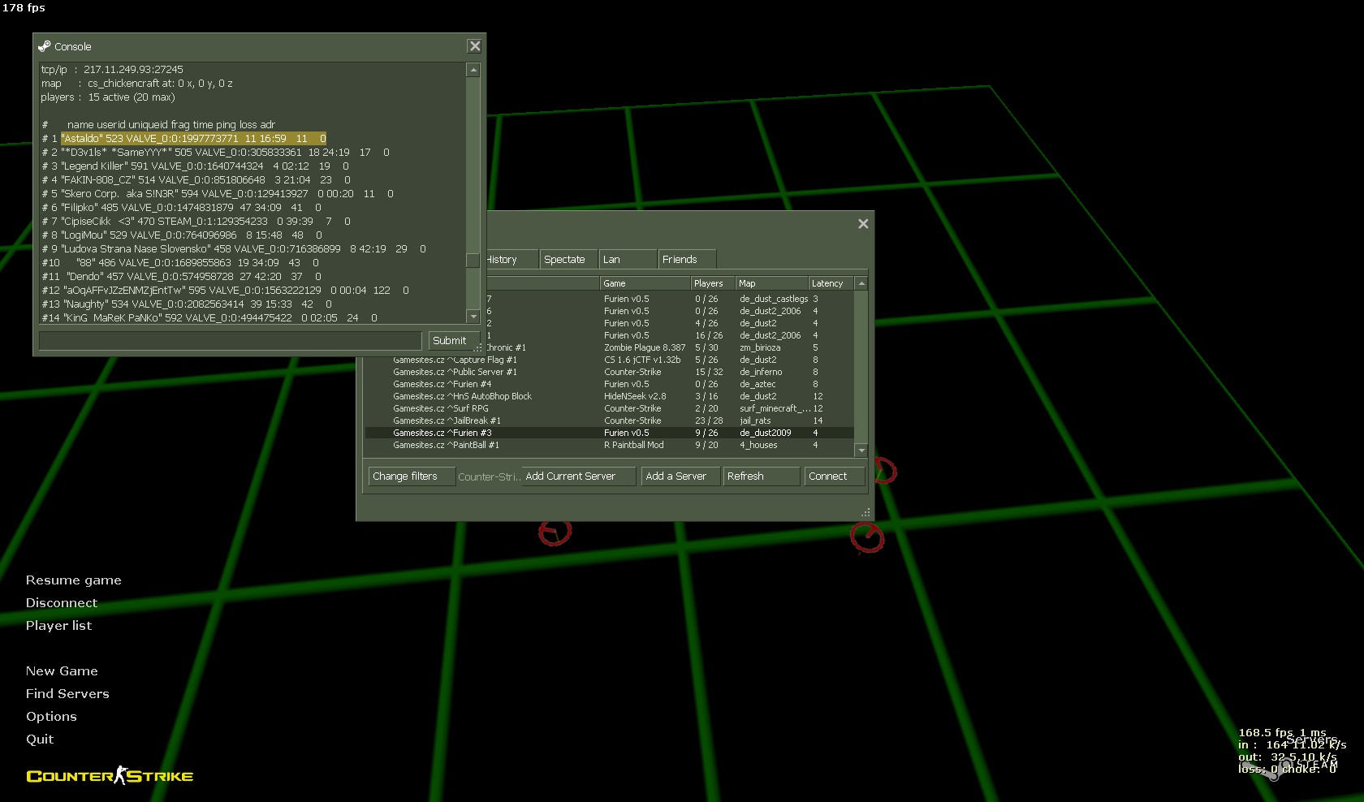The image size is (1364, 802).
Task: Select console line for "LogiMou"
Action: pos(182,235)
